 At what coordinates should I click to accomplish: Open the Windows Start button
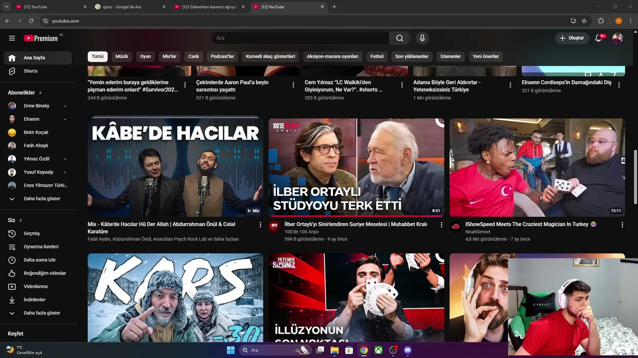[x=231, y=350]
